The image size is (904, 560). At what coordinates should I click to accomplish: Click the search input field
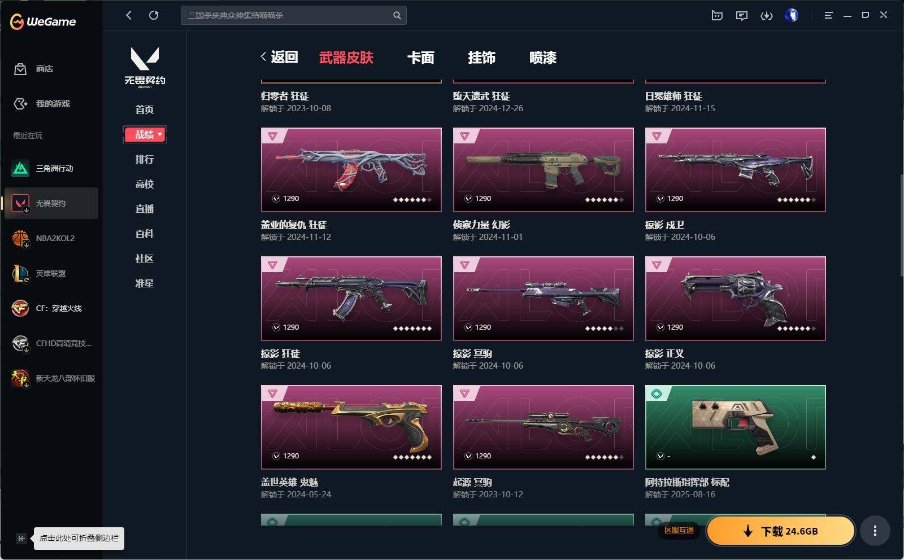point(288,15)
